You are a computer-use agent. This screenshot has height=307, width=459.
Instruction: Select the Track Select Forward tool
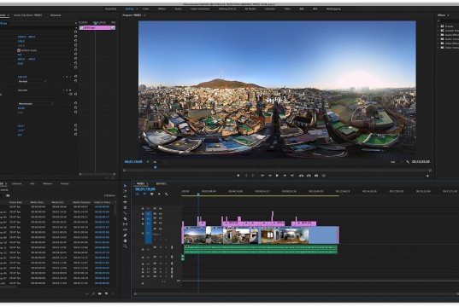[x=126, y=191]
